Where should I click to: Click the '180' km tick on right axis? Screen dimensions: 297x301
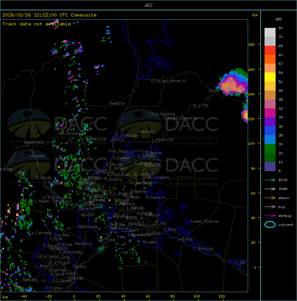(251, 45)
